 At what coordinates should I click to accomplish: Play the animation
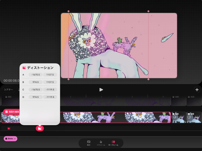click(101, 90)
